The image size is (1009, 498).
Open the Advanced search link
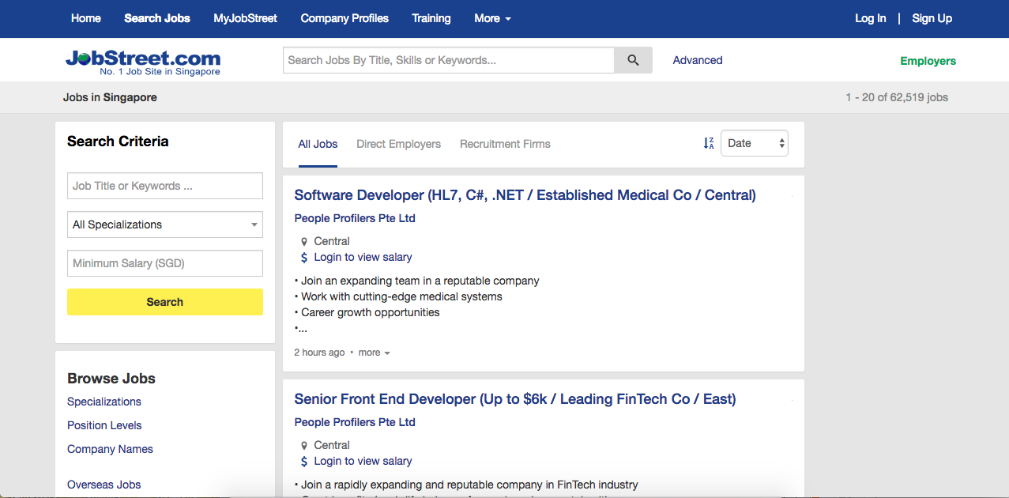pos(698,60)
